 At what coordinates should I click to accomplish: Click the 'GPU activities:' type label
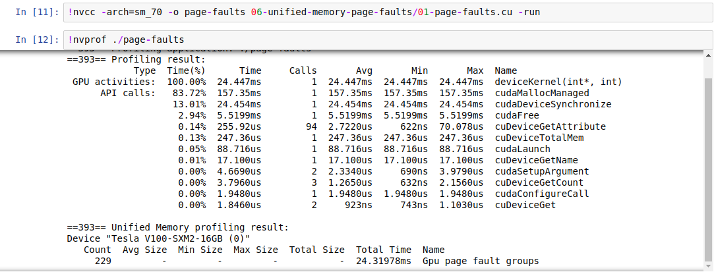(x=114, y=82)
